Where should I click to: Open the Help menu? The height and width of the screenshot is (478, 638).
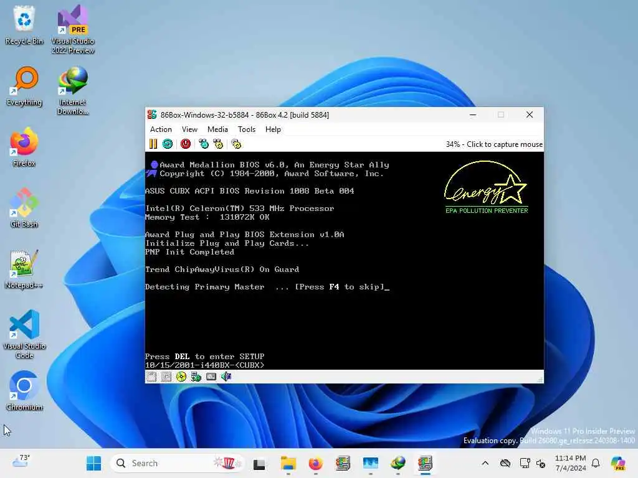[273, 129]
